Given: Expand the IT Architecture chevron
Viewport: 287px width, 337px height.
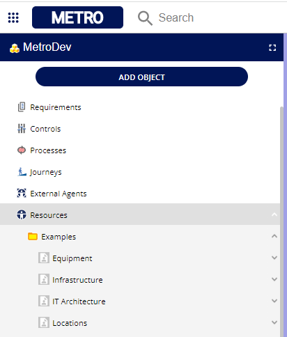Looking at the screenshot, I should (274, 301).
